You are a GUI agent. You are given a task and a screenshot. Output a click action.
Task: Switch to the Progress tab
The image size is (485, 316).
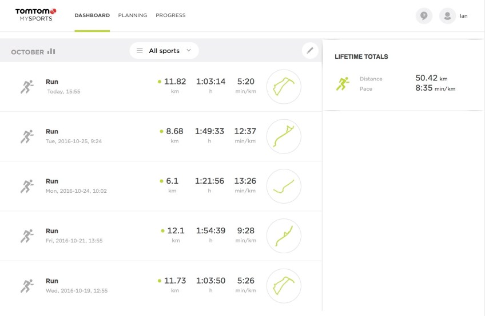[x=170, y=15]
